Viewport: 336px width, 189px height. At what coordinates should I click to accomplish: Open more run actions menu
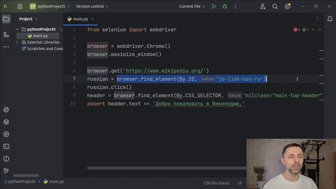235,6
